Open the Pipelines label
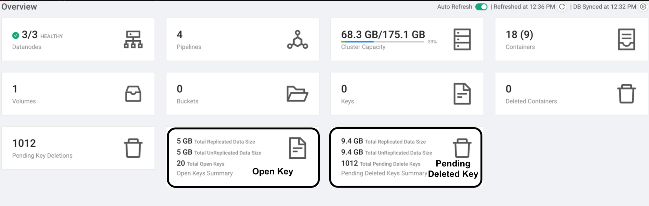Image resolution: width=649 pixels, height=206 pixels. coord(189,47)
